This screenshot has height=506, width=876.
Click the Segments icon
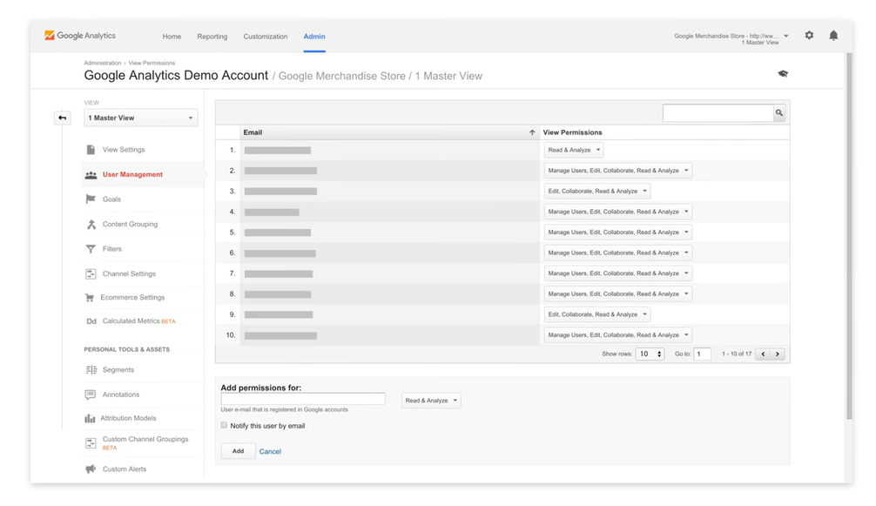pyautogui.click(x=91, y=370)
